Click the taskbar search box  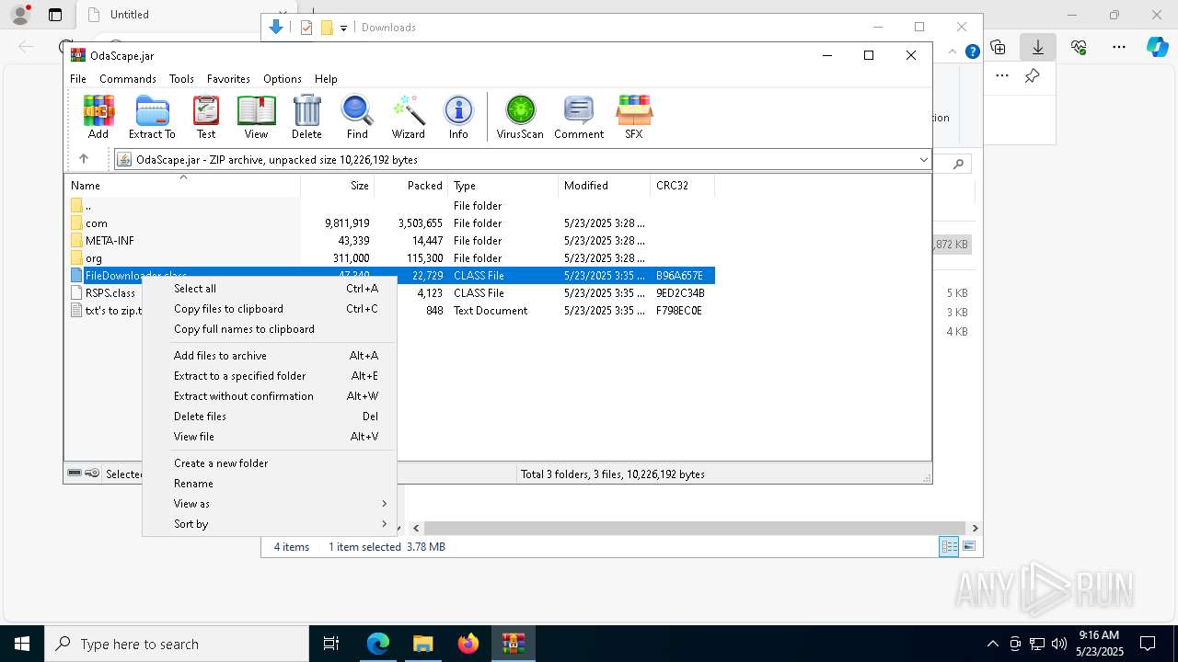click(177, 644)
